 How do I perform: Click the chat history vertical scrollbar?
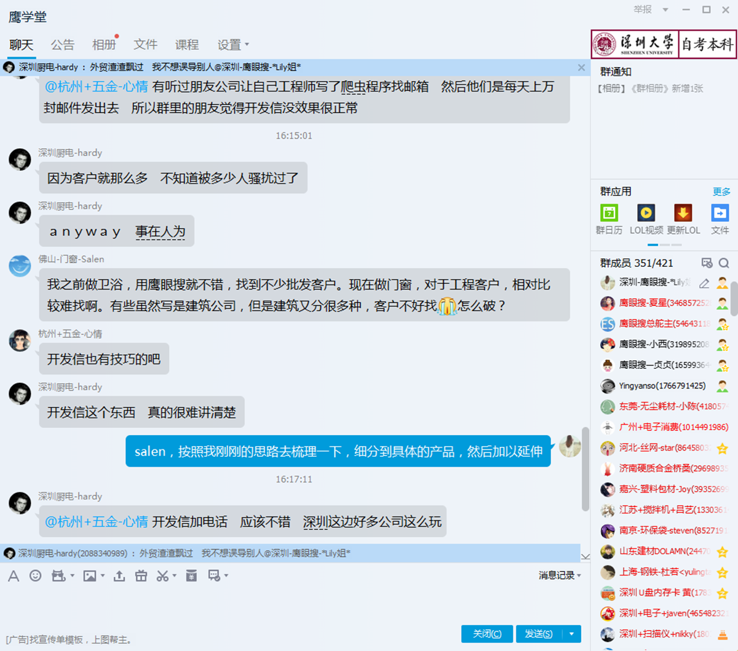[585, 467]
